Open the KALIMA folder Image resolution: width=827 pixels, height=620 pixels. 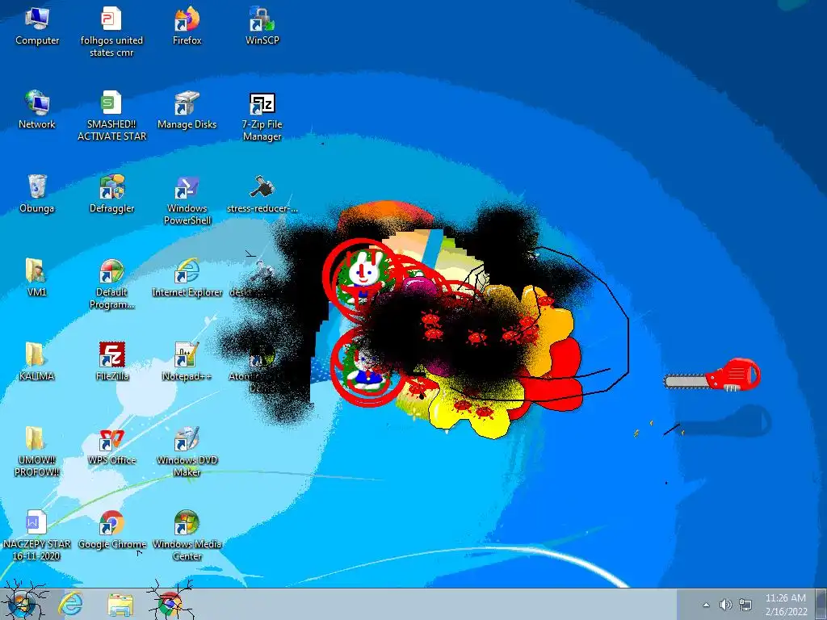click(x=36, y=362)
